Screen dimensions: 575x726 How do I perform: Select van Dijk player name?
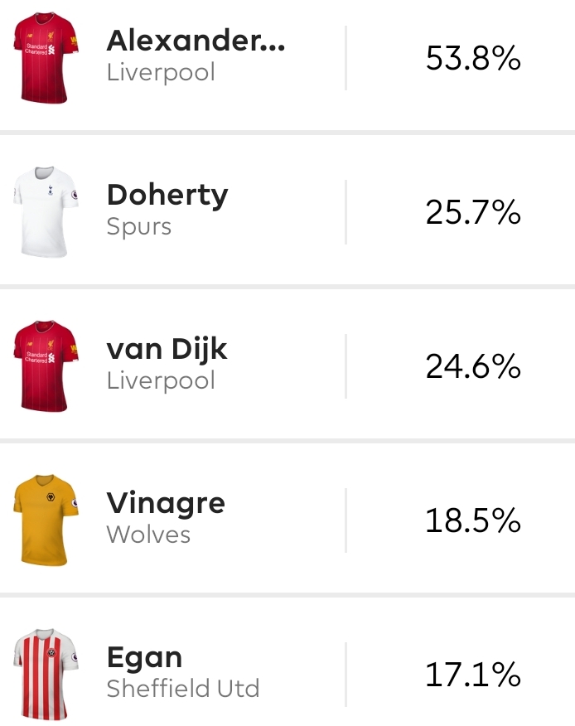click(167, 350)
